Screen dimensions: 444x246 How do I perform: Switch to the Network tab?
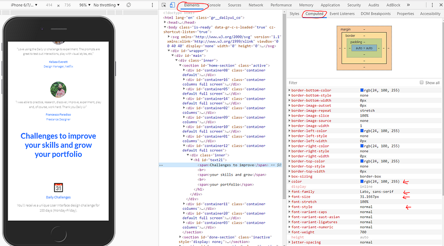[256, 5]
